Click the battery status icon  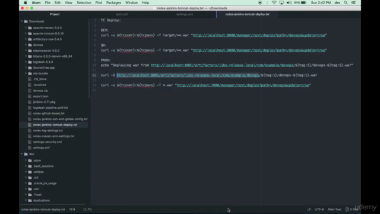pos(303,2)
